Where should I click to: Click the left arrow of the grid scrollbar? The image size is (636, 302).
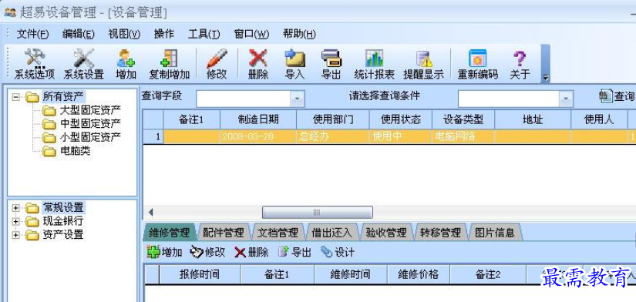pos(150,212)
